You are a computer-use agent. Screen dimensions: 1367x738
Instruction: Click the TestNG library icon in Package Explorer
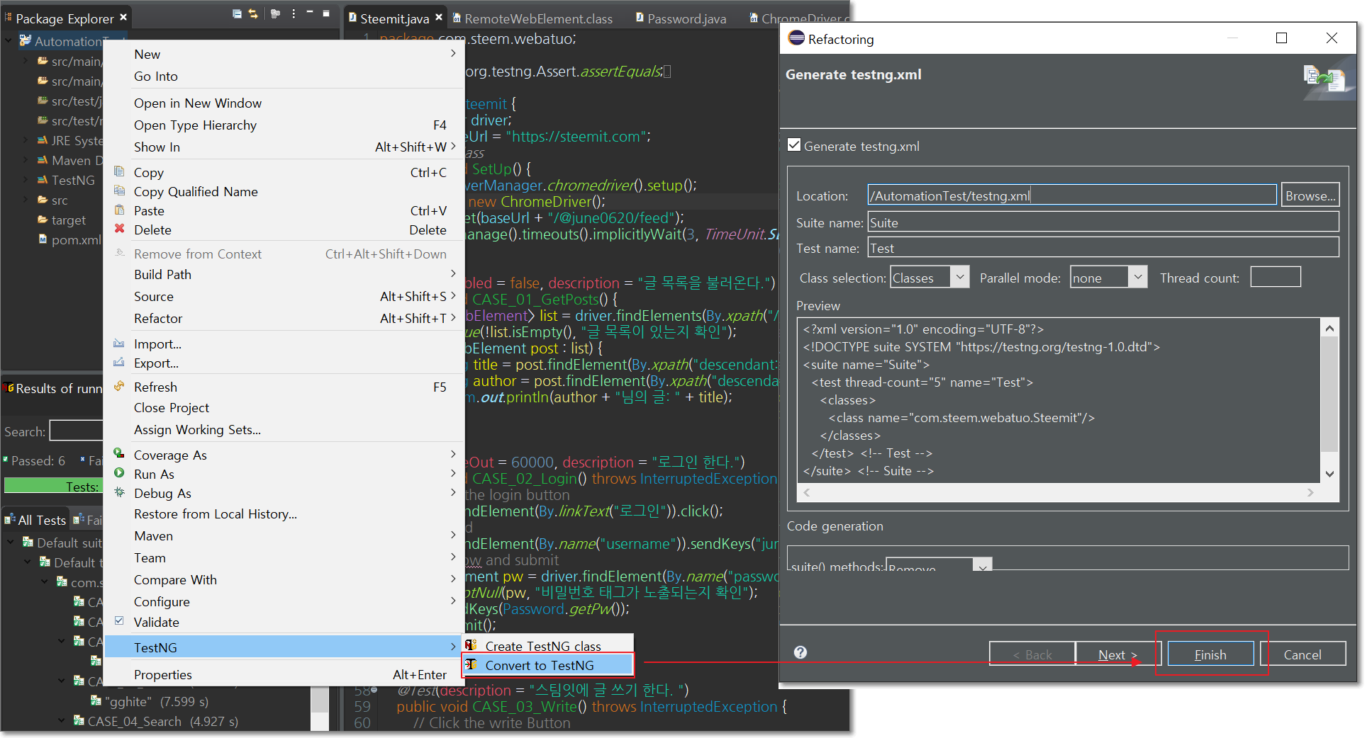43,180
